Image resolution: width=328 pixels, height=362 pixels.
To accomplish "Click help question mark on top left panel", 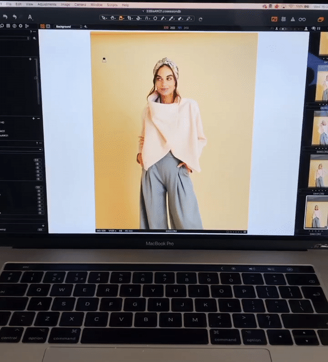I will [x=31, y=32].
